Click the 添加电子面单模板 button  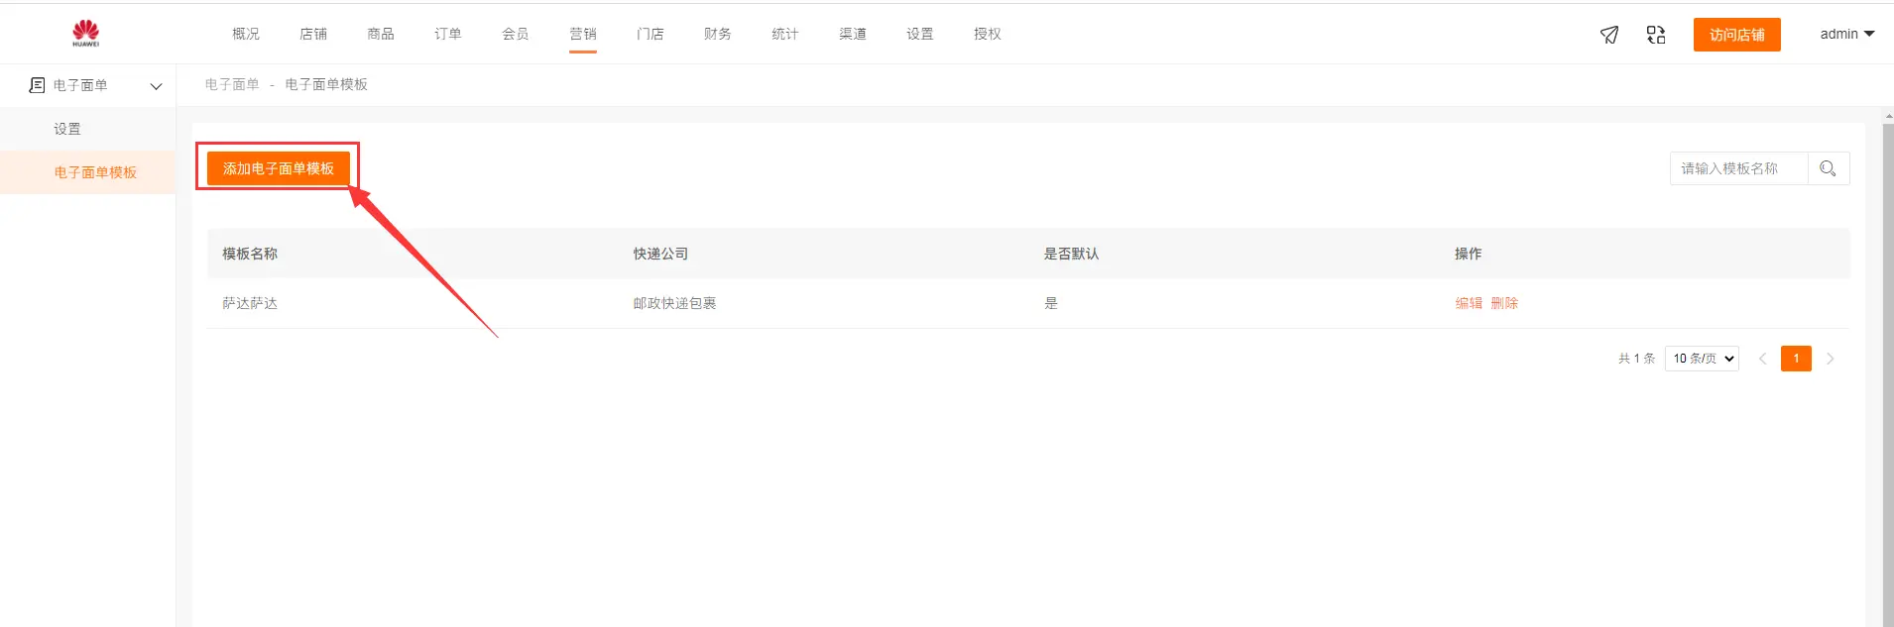tap(278, 168)
